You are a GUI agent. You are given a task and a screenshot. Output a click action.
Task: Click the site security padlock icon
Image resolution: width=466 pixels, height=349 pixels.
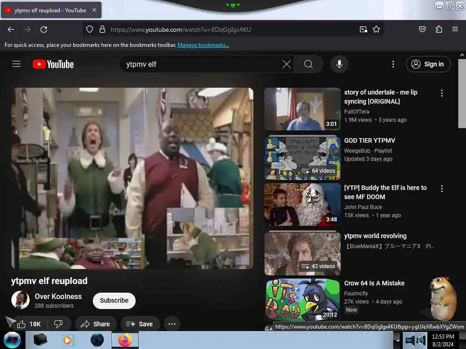pyautogui.click(x=102, y=30)
